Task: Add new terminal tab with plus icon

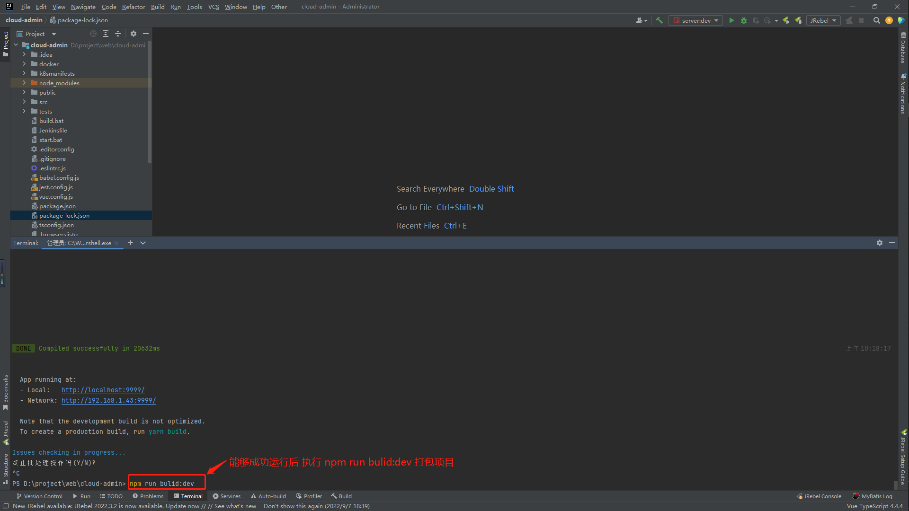Action: pos(131,243)
